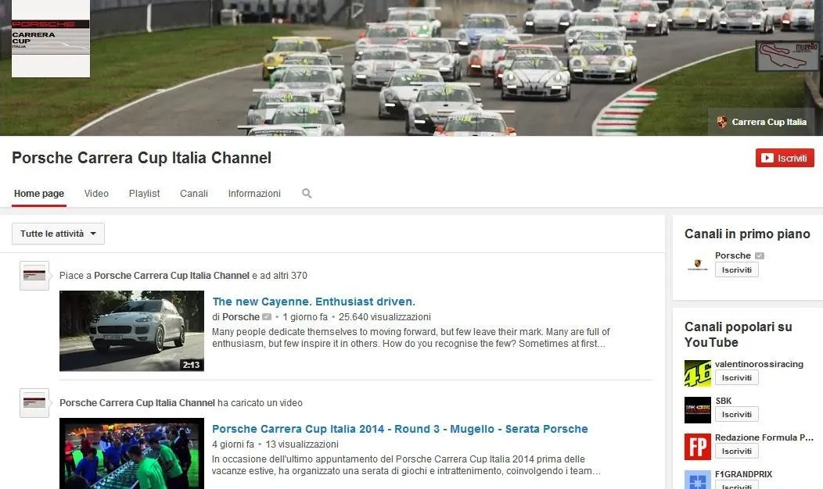Open the Playlist tab
The height and width of the screenshot is (489, 823).
[144, 194]
